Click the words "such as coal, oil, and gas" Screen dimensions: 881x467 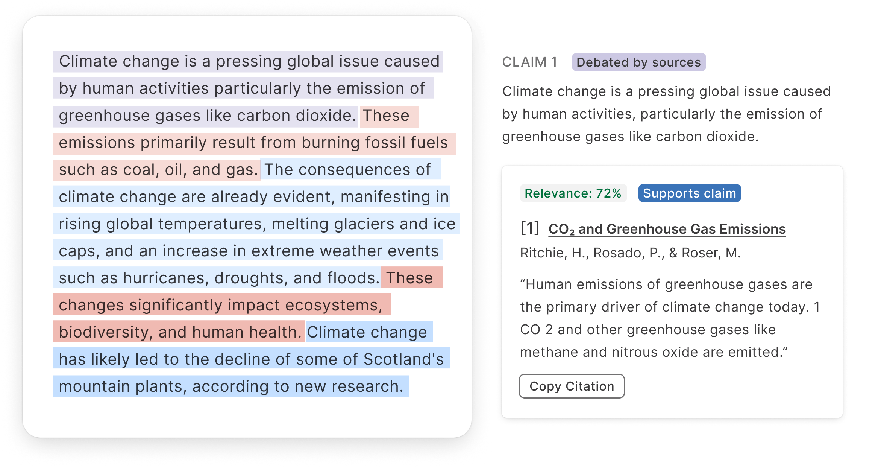[158, 170]
